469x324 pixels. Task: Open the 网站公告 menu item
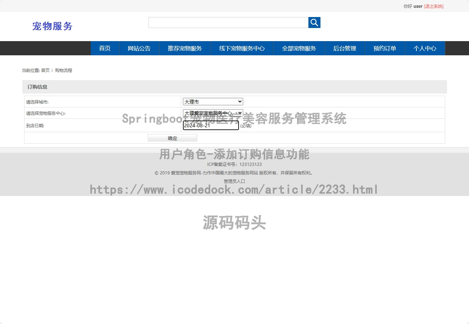[x=139, y=48]
